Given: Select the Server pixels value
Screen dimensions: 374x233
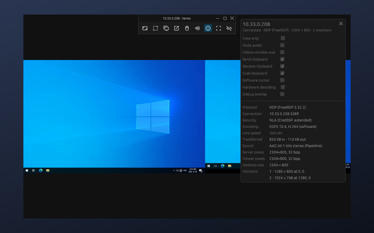Looking at the screenshot, I should (x=285, y=152).
